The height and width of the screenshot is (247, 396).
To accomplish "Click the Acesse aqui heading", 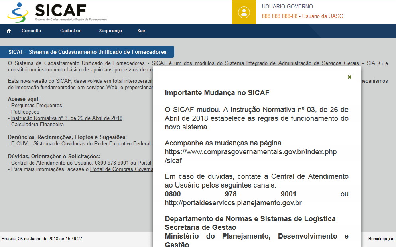I will tap(24, 99).
